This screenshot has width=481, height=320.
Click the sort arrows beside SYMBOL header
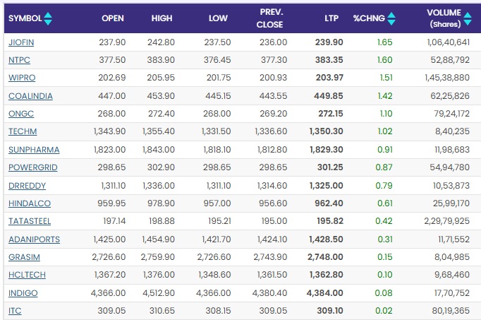(47, 18)
